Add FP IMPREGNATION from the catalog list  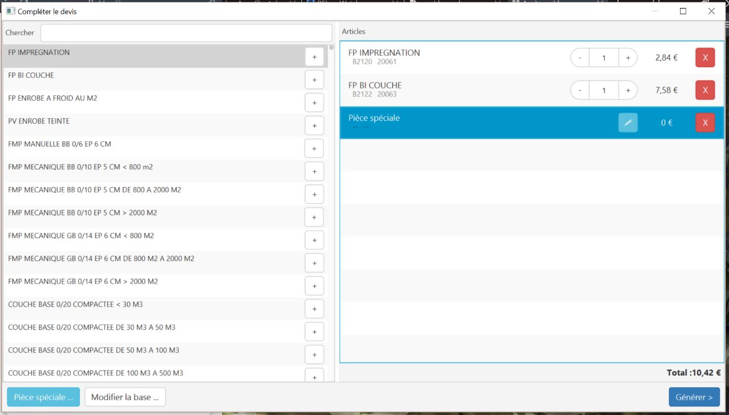314,57
